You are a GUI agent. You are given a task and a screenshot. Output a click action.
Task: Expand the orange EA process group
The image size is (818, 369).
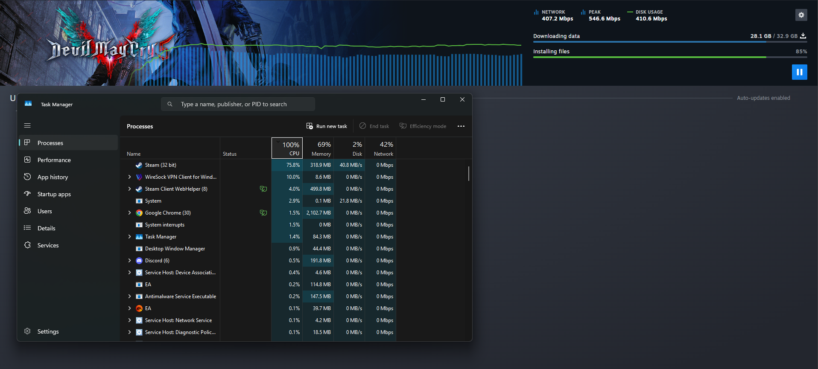130,308
